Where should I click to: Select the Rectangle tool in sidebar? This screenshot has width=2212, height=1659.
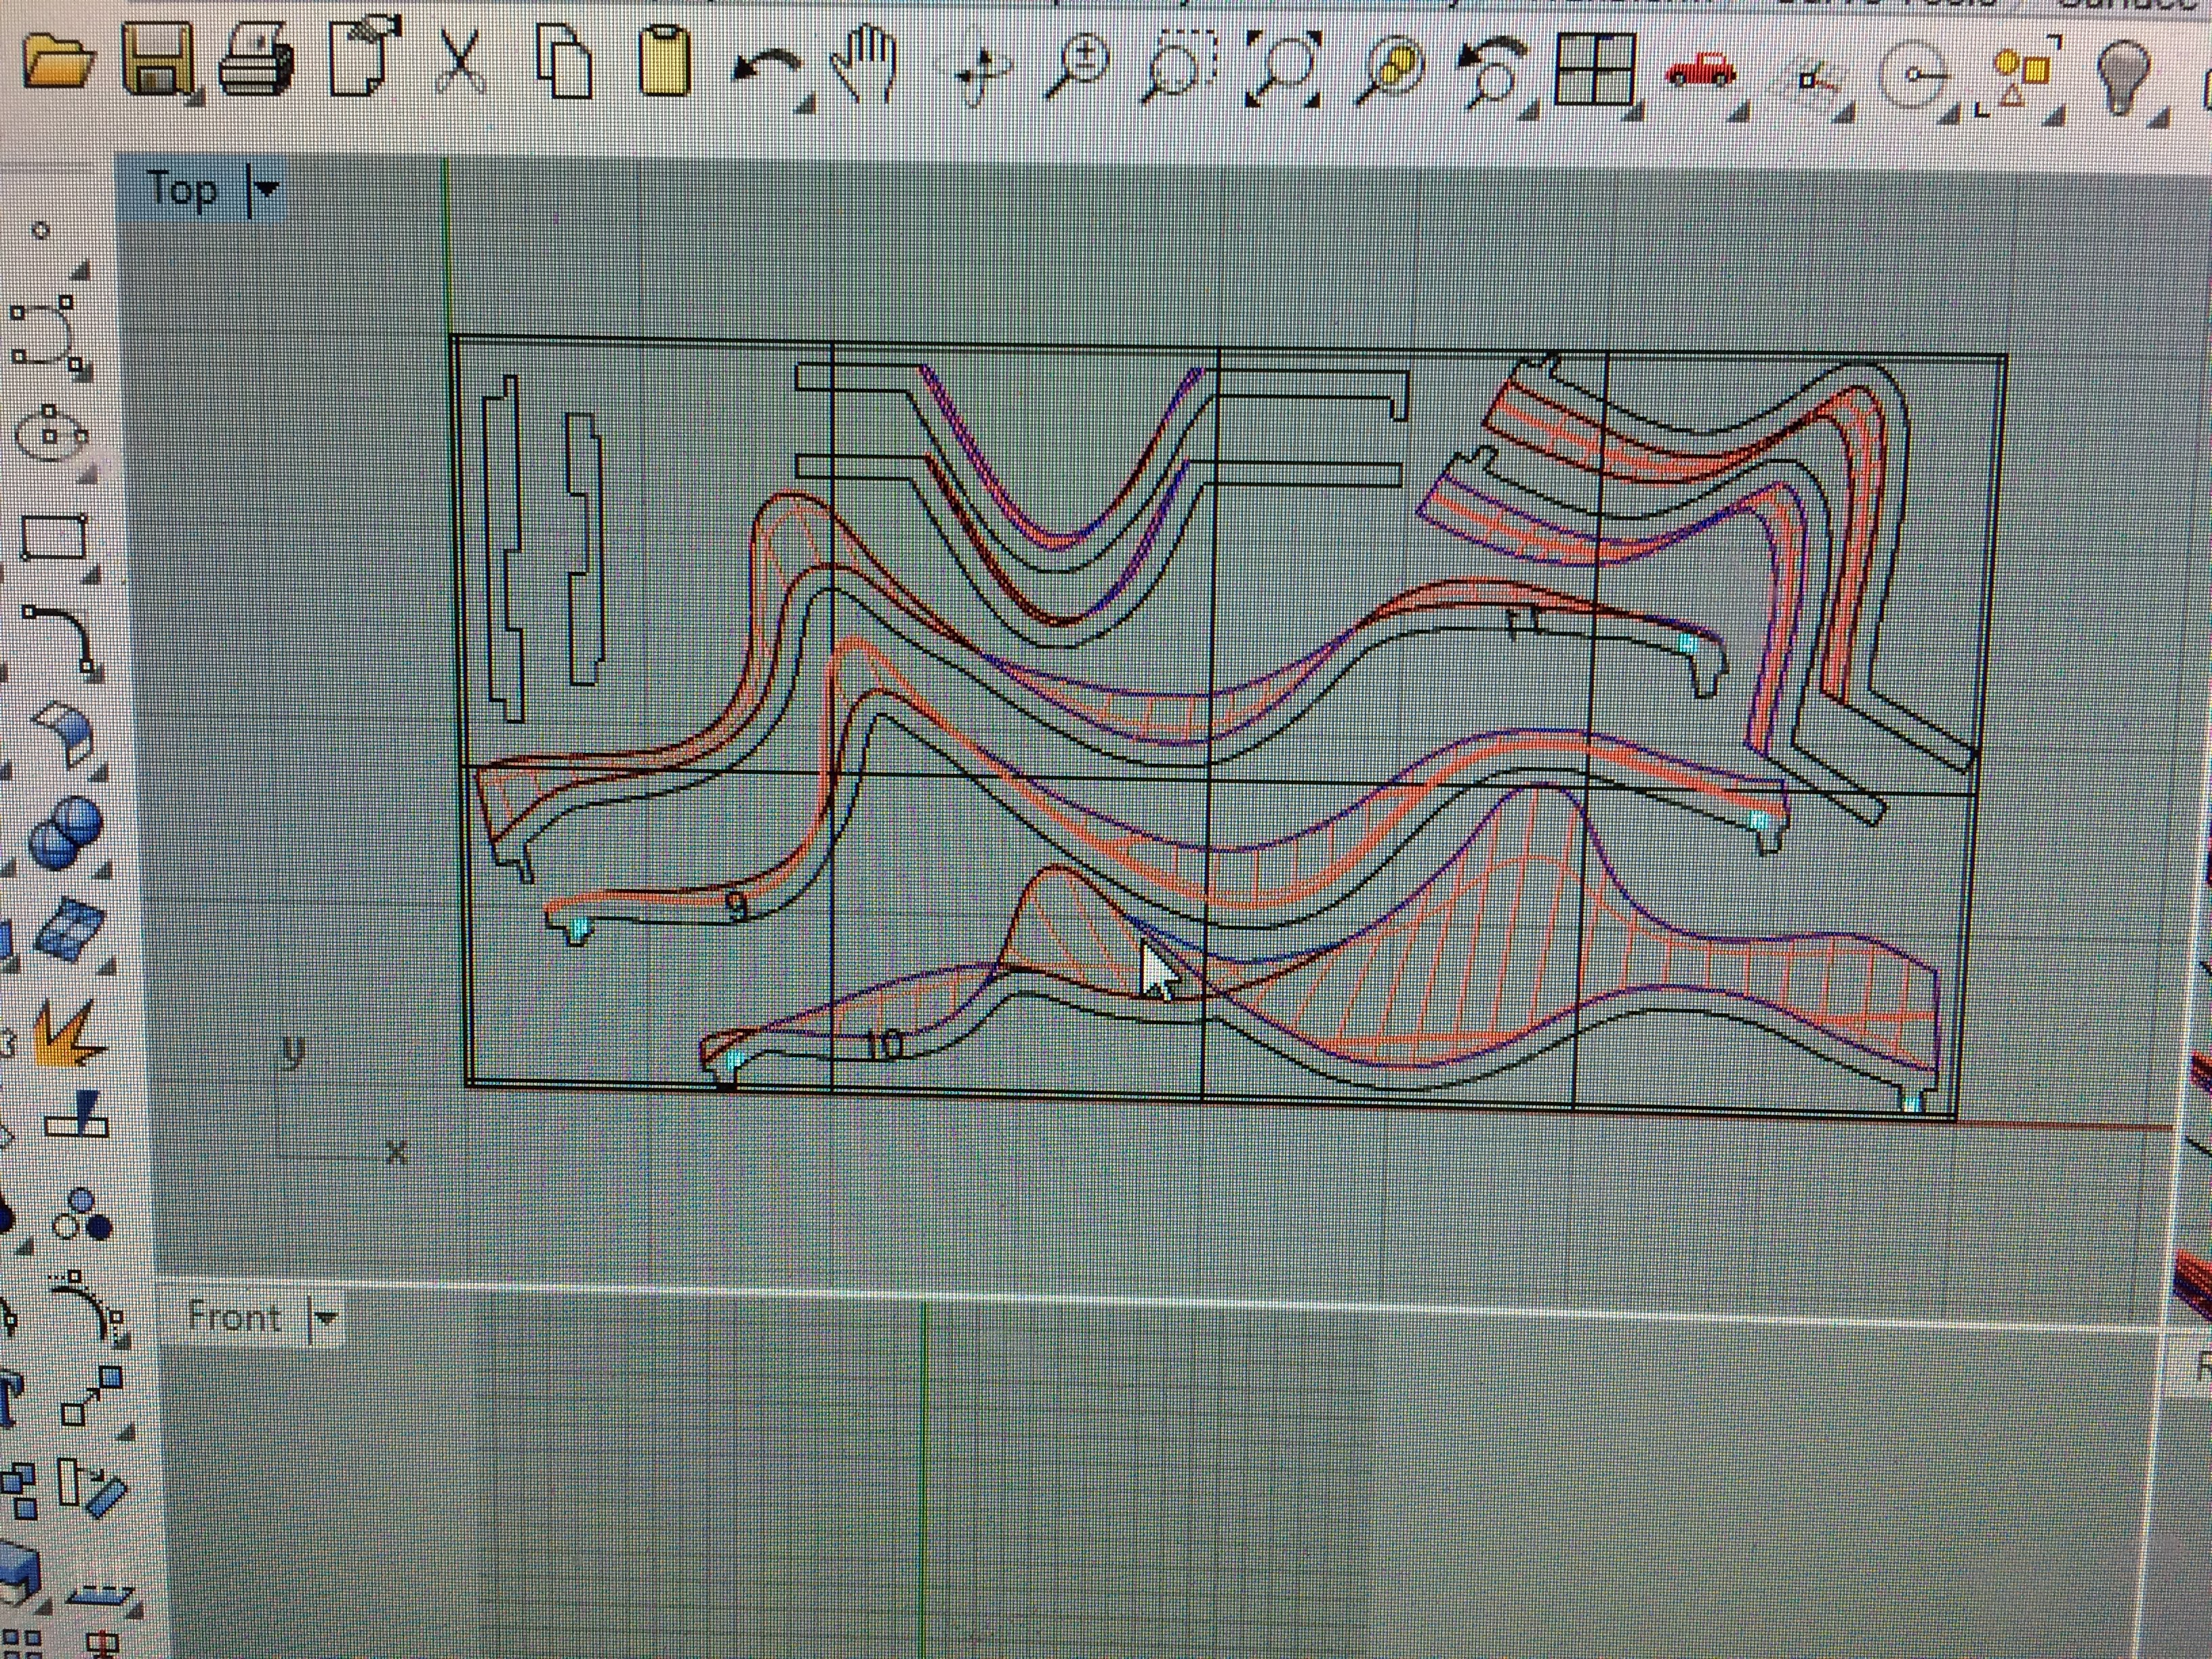pyautogui.click(x=54, y=538)
